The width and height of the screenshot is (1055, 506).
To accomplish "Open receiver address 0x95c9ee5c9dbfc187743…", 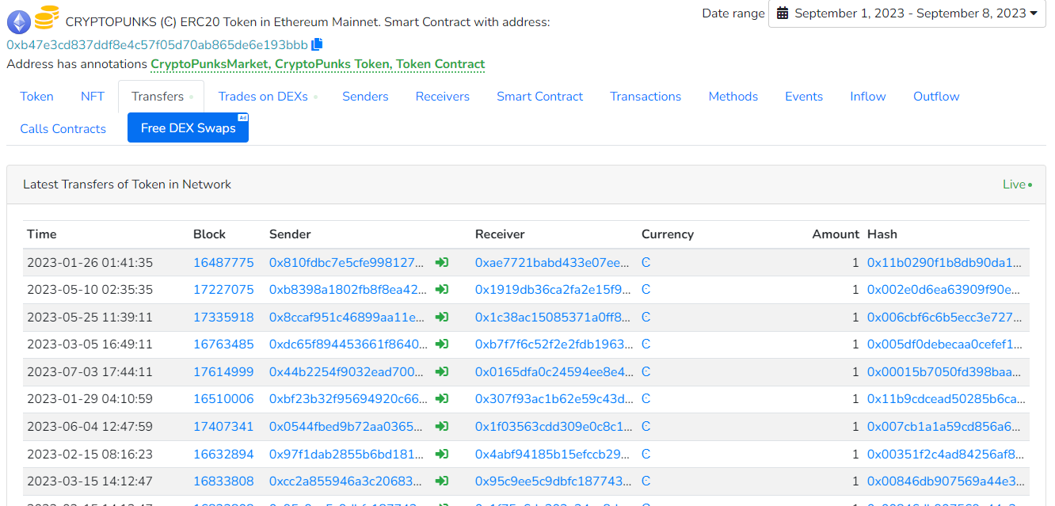I will (553, 481).
